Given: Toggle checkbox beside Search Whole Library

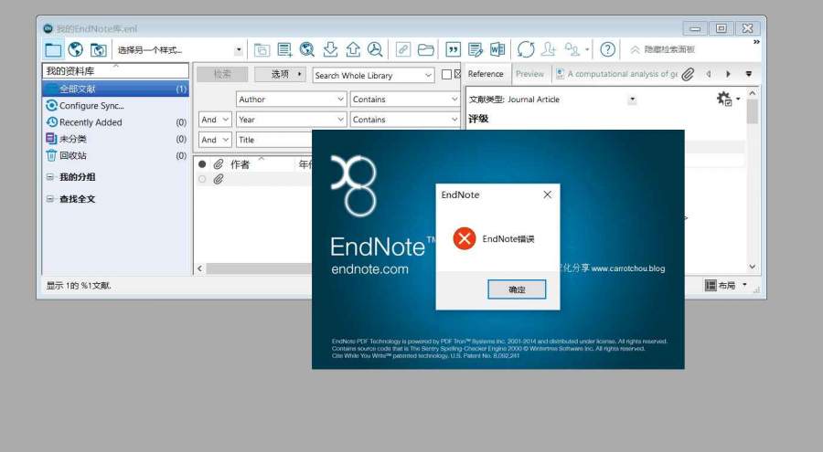Looking at the screenshot, I should tap(446, 75).
